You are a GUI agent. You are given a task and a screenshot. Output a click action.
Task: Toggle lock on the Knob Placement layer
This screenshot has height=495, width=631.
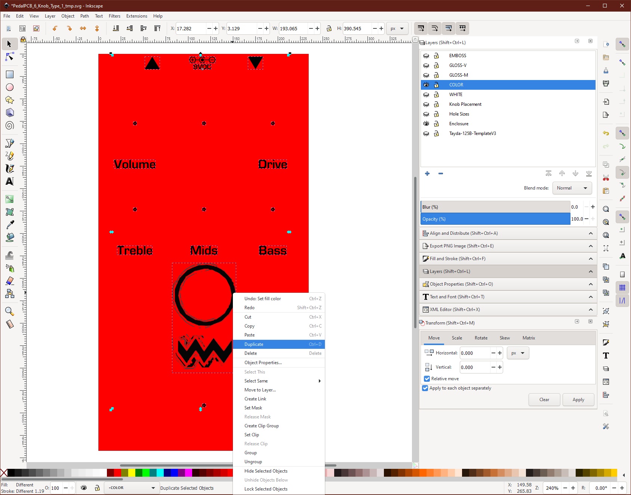tap(436, 104)
